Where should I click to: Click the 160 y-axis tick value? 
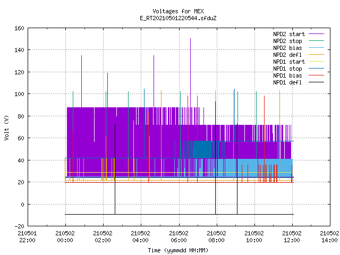pos(19,28)
